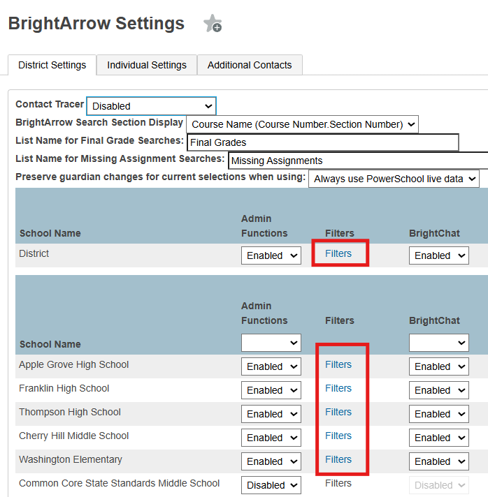Open the Contact Tracer dropdown
This screenshot has height=497, width=488.
click(152, 106)
